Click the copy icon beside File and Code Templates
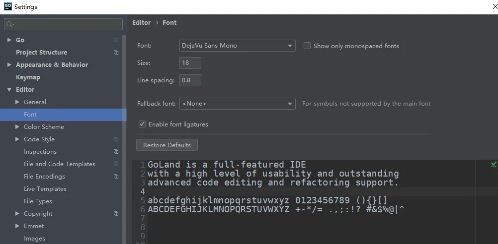498x244 pixels. point(116,164)
